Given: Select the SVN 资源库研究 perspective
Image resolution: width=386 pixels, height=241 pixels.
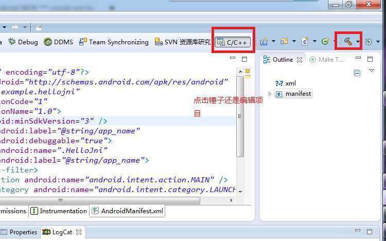Looking at the screenshot, I should (x=183, y=42).
